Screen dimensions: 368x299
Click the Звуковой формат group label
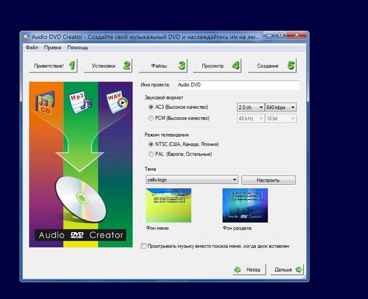(163, 98)
